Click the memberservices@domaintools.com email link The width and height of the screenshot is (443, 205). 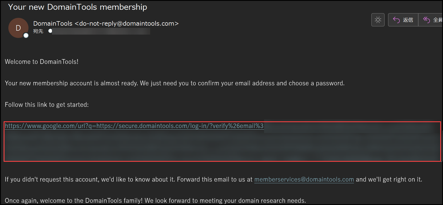click(304, 180)
